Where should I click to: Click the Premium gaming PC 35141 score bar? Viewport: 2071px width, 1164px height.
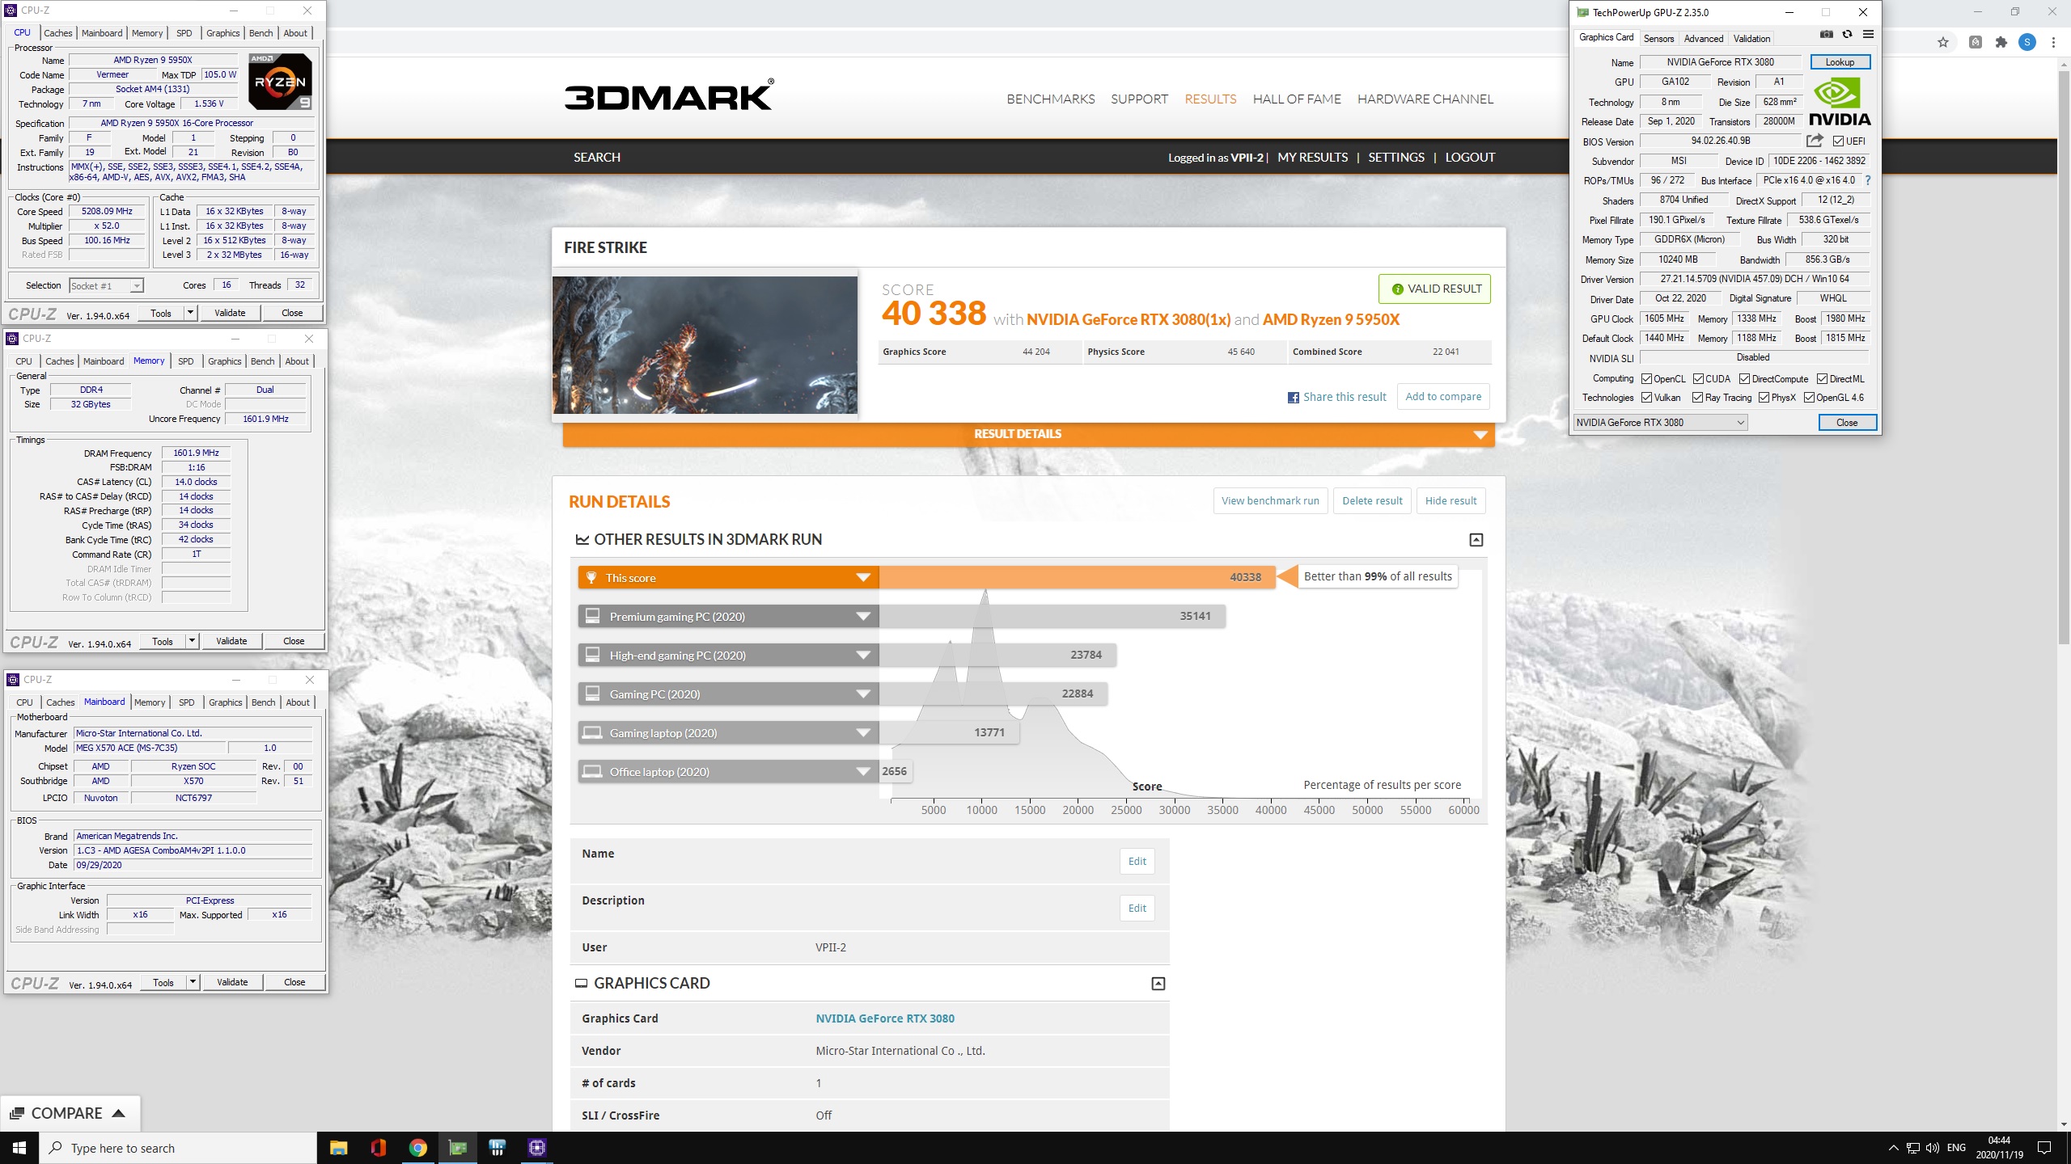tap(1052, 617)
